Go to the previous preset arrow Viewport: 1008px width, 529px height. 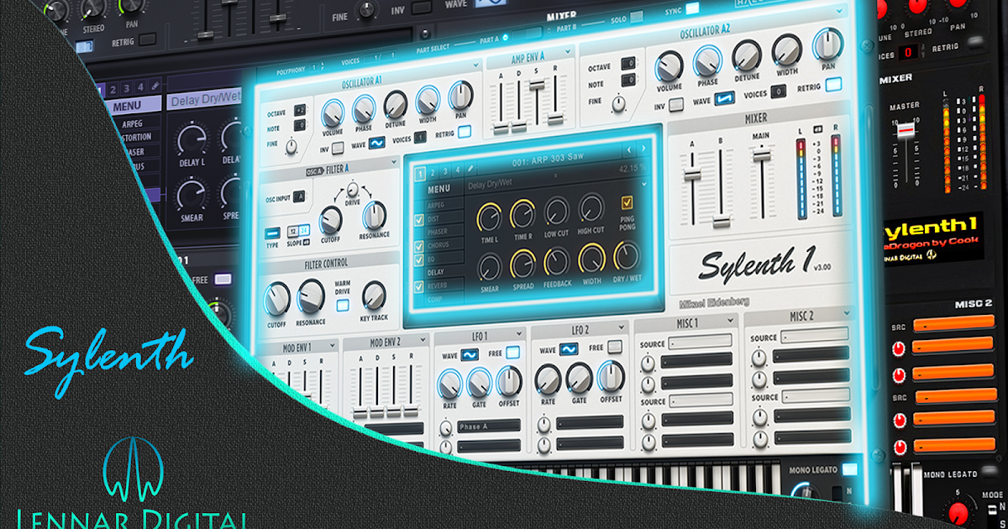(x=627, y=151)
